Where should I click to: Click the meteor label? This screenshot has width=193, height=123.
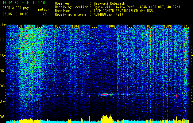click(44, 10)
